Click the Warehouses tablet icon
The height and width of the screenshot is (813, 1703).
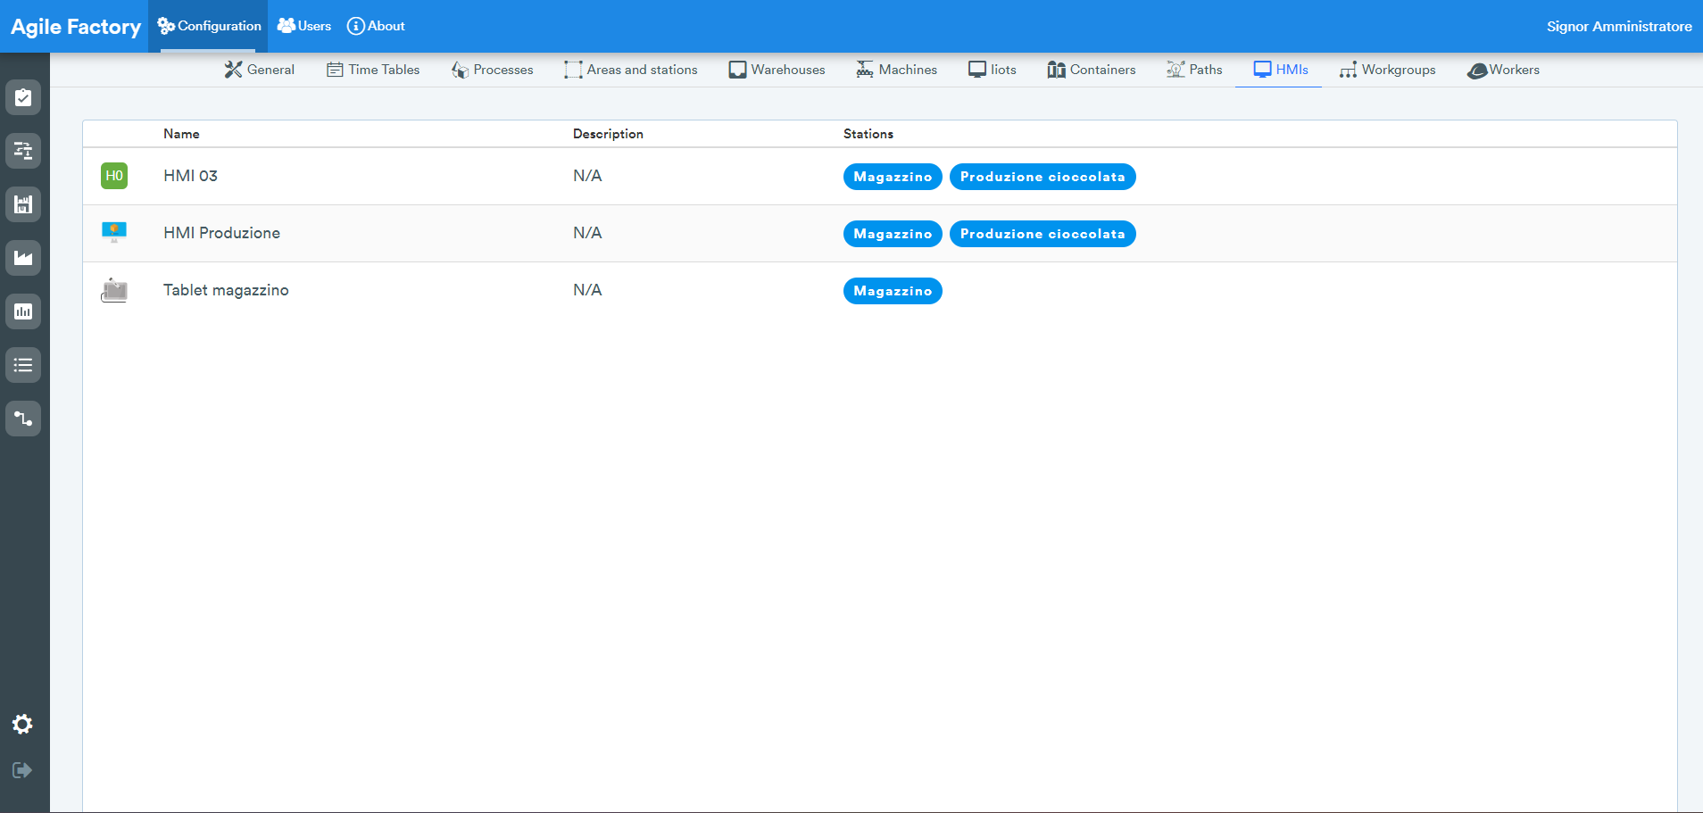(737, 70)
